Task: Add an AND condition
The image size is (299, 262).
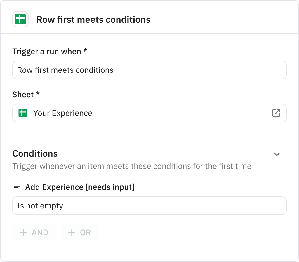Action: pyautogui.click(x=34, y=232)
